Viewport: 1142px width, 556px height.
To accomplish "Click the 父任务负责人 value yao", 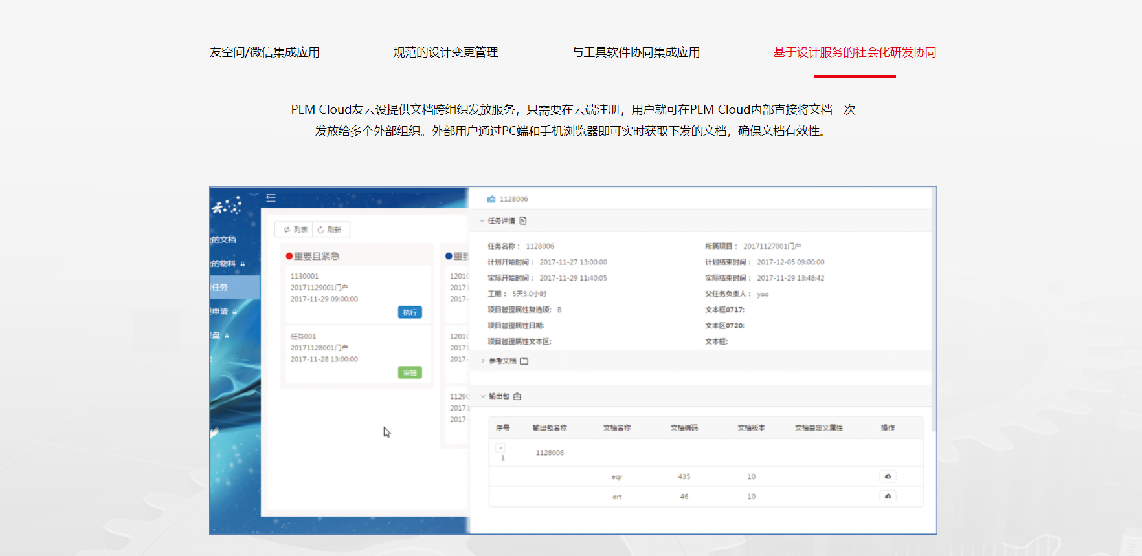I will coord(763,294).
